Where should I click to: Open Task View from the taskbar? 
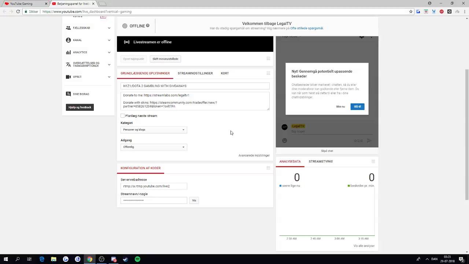click(29, 259)
